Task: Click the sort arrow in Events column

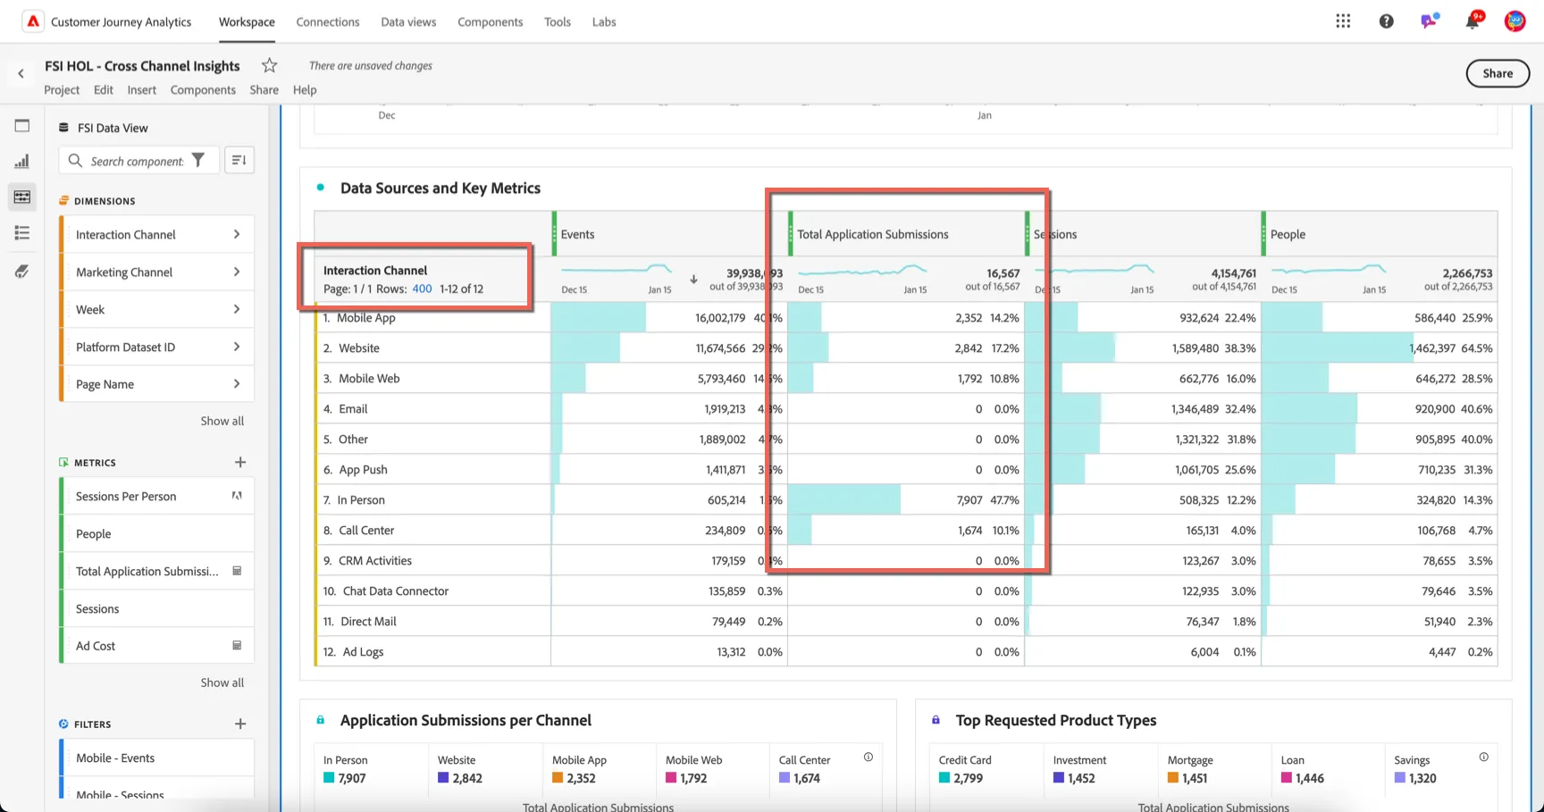Action: tap(693, 280)
